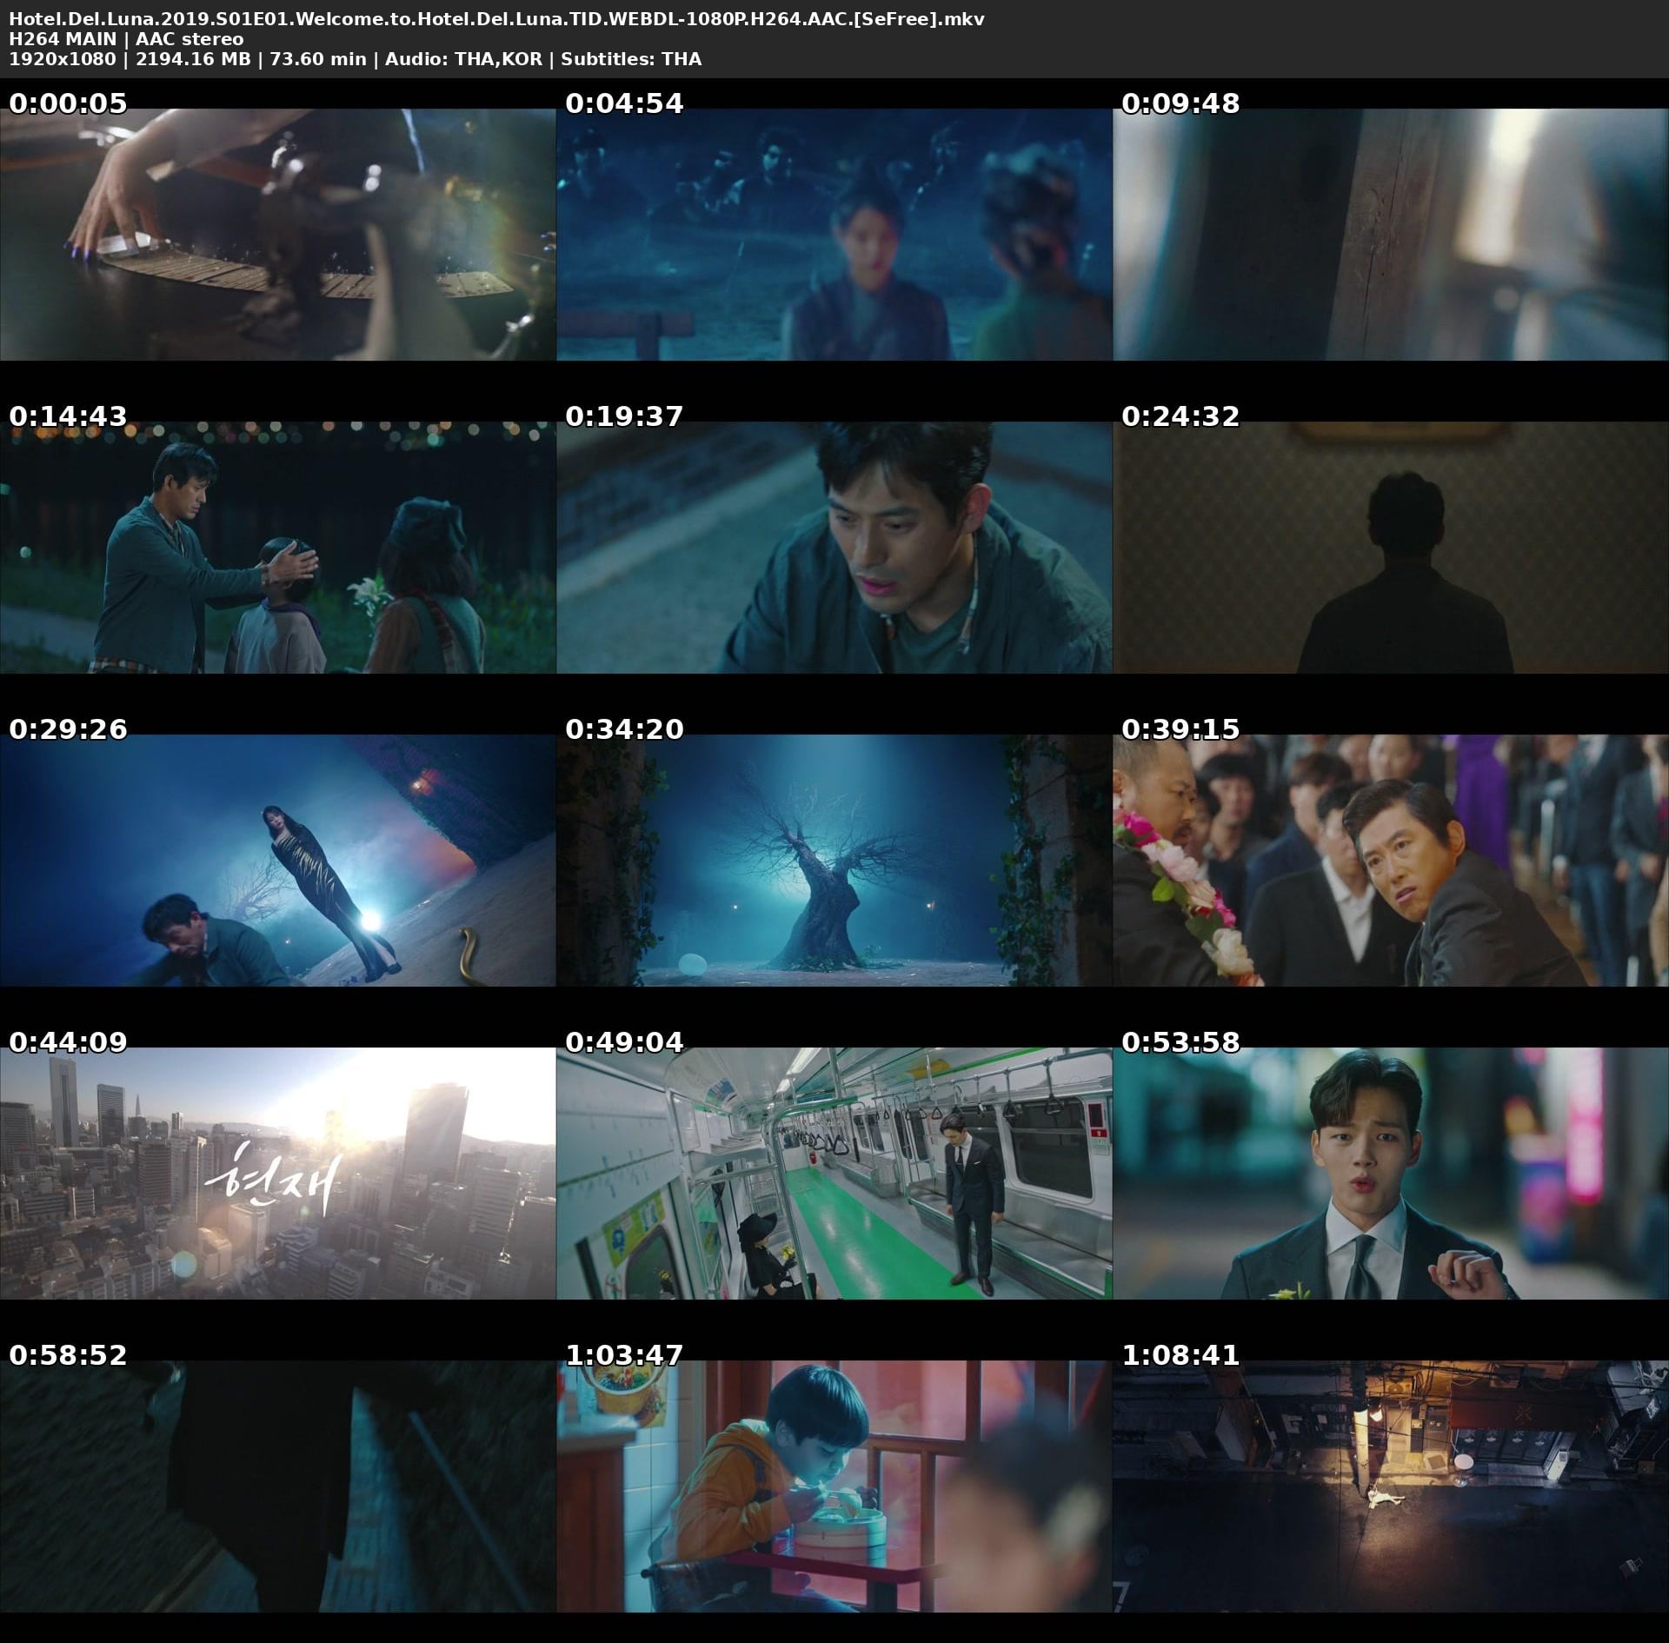Select the silhouette thumbnail at 0:24:32
The width and height of the screenshot is (1669, 1643).
click(1390, 548)
